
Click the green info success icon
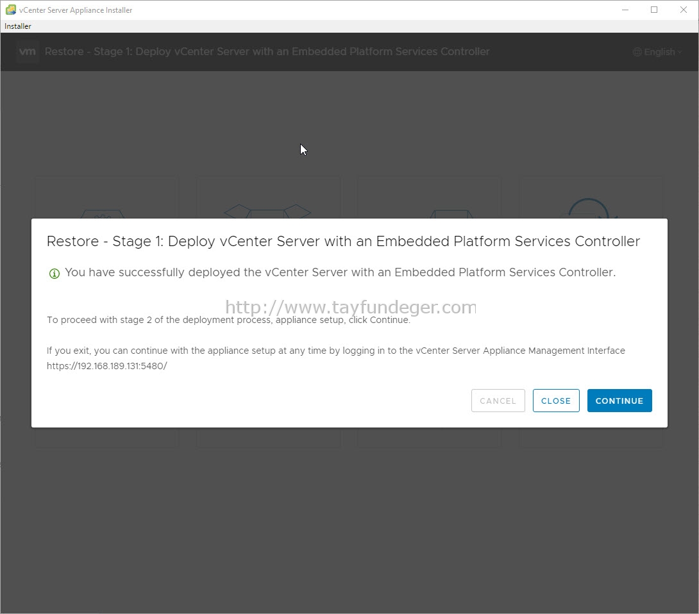pos(54,273)
